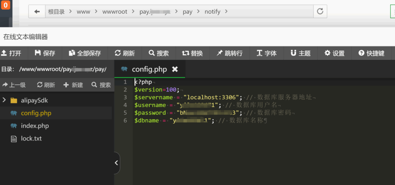Expand the alipaySdk folder

pyautogui.click(x=4, y=100)
